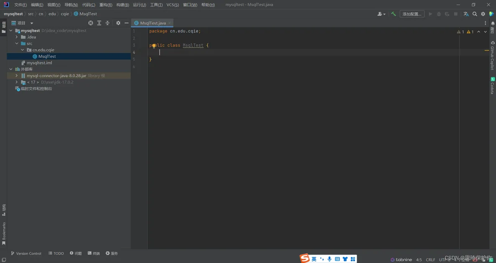
Task: Click the colorful plugin icon at top right
Action: click(x=491, y=14)
